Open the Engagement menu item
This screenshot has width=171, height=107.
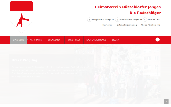(x=55, y=40)
